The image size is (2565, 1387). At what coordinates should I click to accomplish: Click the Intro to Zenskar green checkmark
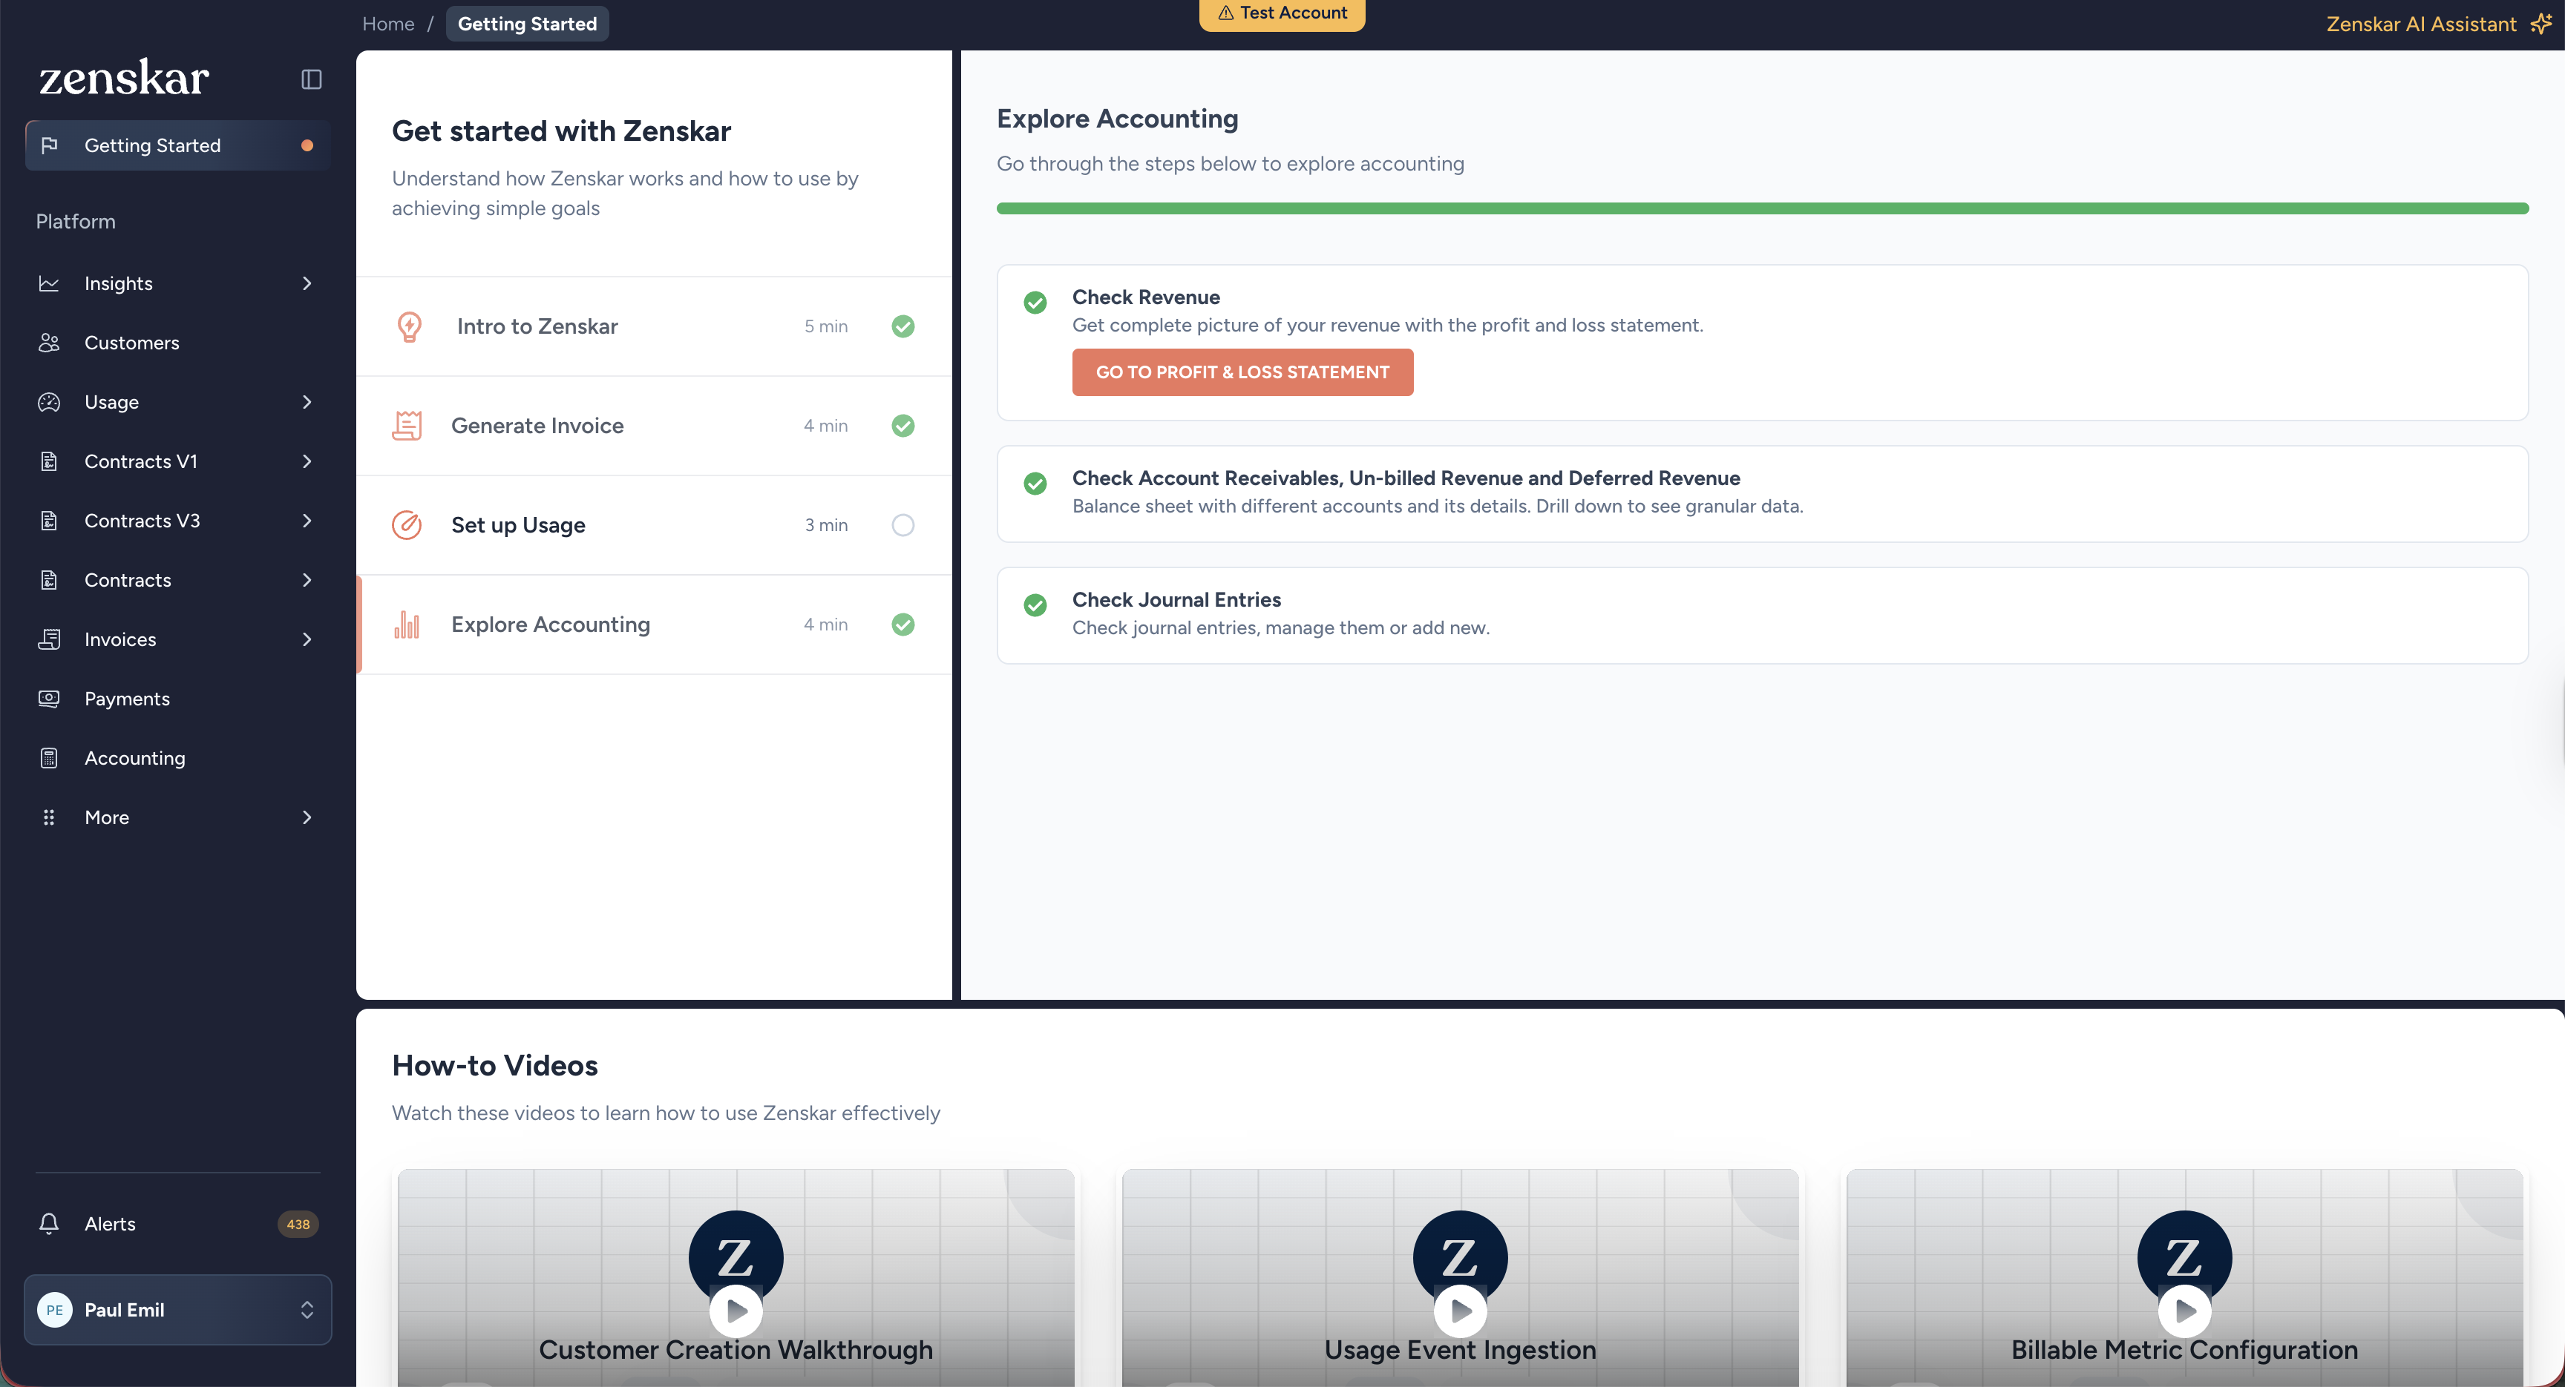903,326
